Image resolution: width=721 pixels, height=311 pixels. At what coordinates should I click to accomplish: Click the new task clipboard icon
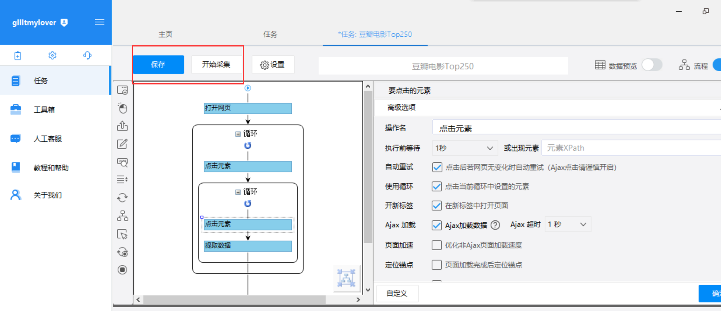click(17, 56)
